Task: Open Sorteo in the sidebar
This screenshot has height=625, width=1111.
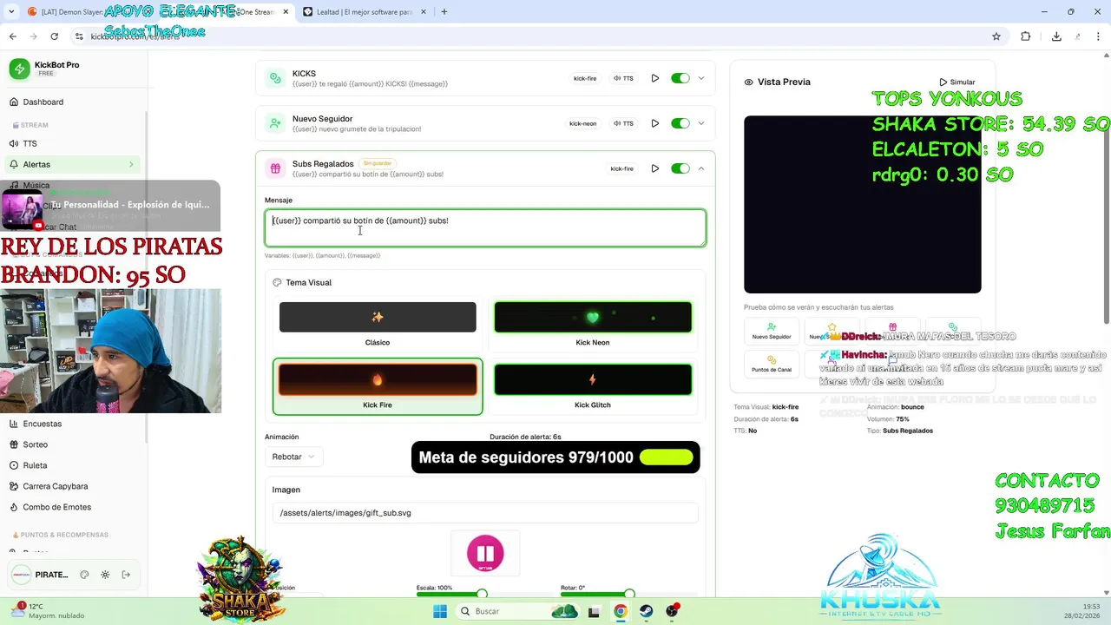Action: pos(36,444)
